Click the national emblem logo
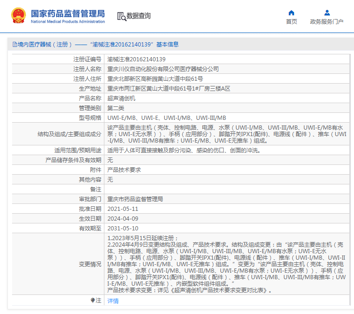The width and height of the screenshot is (354, 314). coord(19,16)
